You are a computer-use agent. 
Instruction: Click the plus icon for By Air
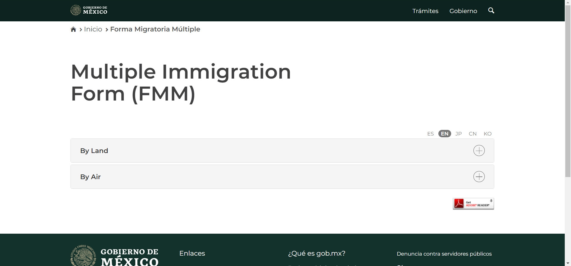point(479,177)
